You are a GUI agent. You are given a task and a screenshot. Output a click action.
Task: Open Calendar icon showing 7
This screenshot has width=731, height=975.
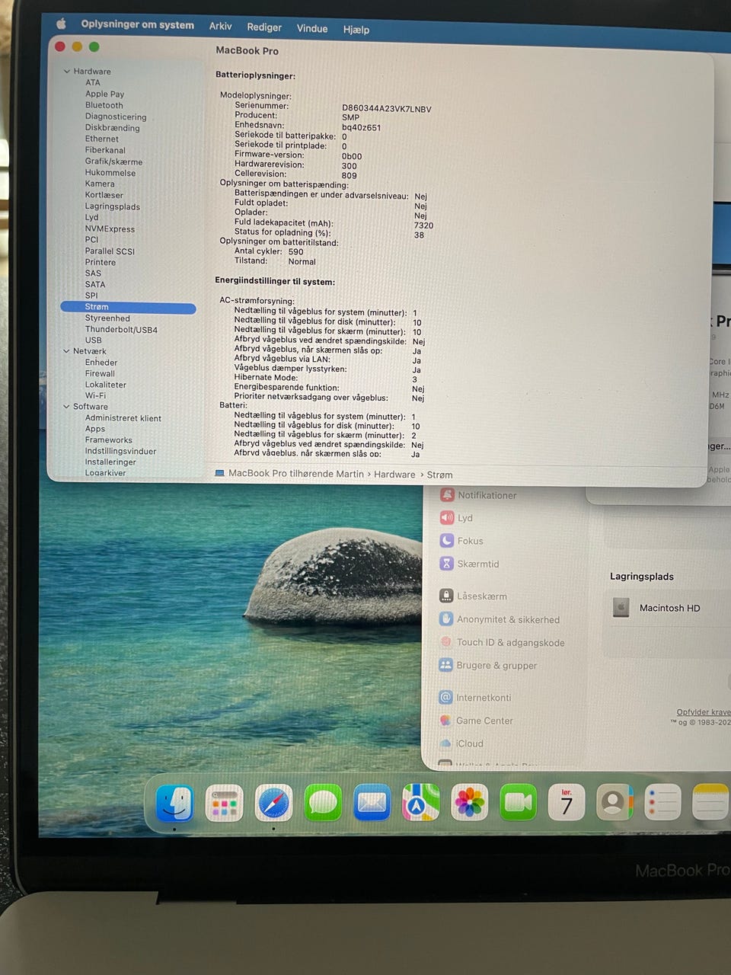click(567, 803)
